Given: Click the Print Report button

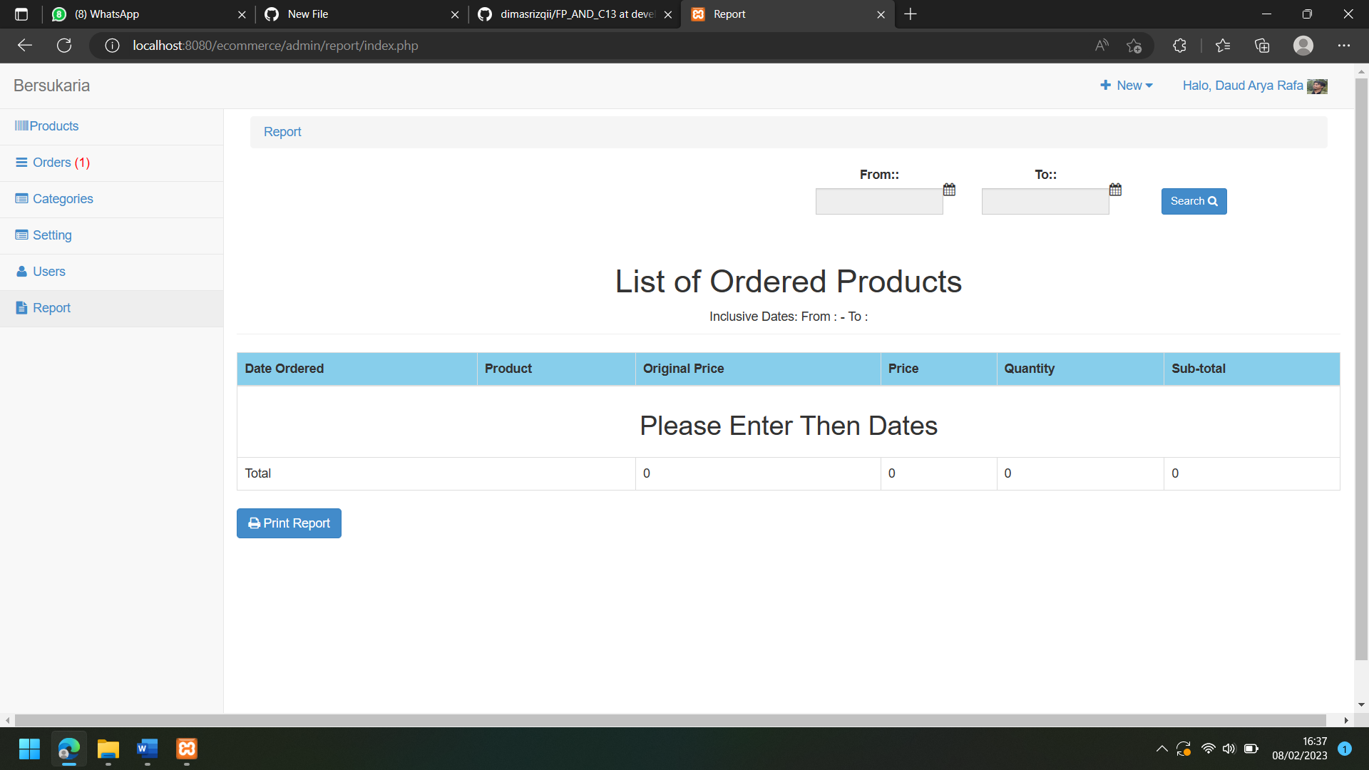Looking at the screenshot, I should pos(289,523).
